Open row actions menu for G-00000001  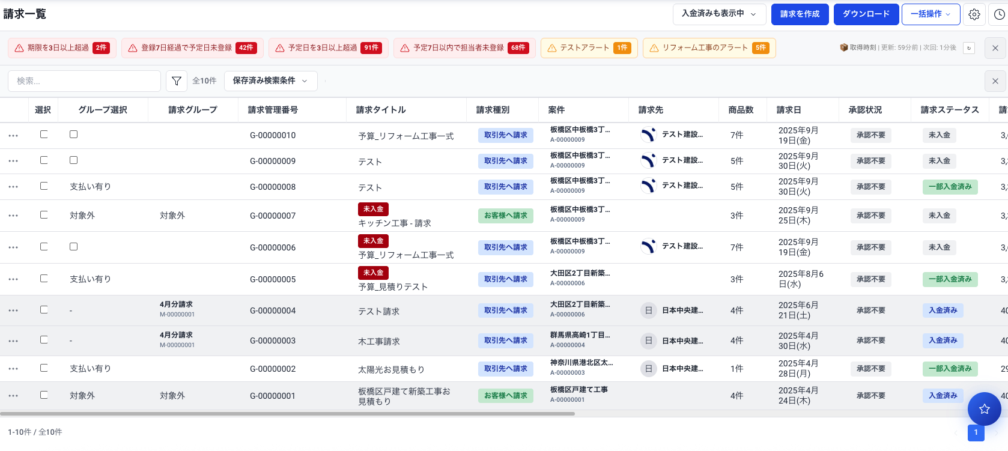13,396
